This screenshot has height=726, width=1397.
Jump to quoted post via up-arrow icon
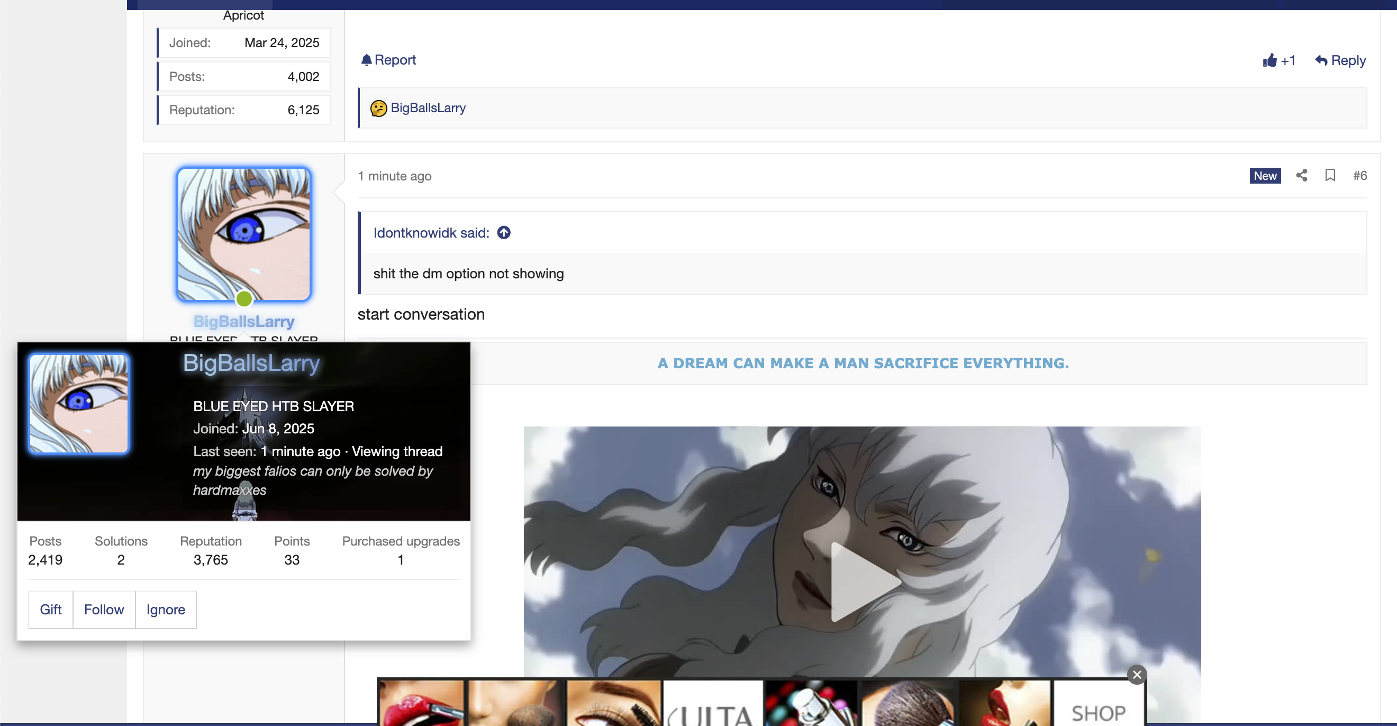504,233
